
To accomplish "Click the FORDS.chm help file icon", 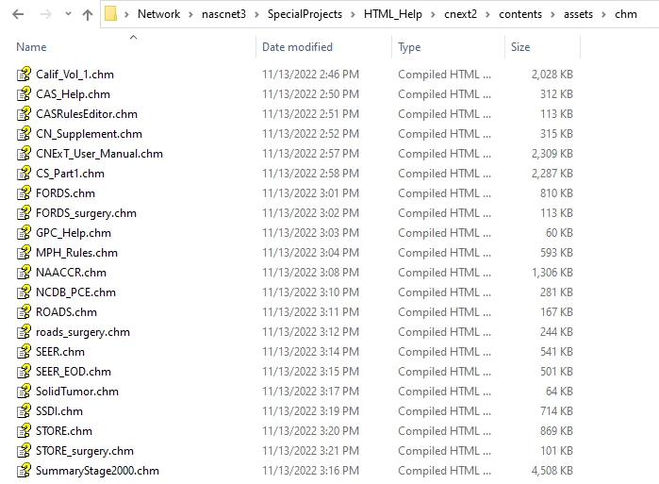I will point(24,192).
